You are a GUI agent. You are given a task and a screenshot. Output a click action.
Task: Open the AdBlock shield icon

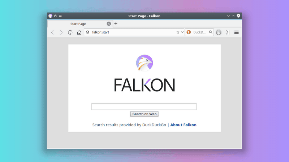(x=219, y=32)
